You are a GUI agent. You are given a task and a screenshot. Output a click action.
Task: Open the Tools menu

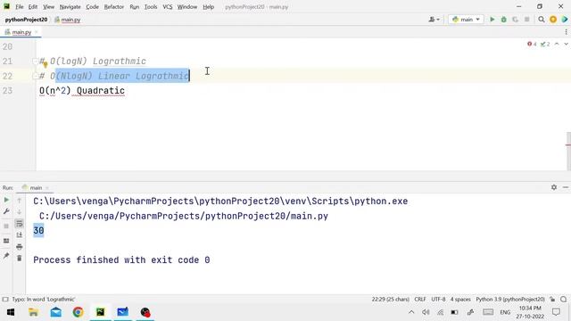point(151,6)
